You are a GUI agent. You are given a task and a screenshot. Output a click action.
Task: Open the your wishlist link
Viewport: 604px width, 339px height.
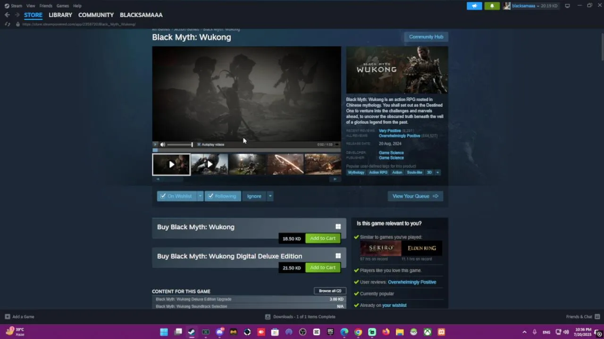394,306
